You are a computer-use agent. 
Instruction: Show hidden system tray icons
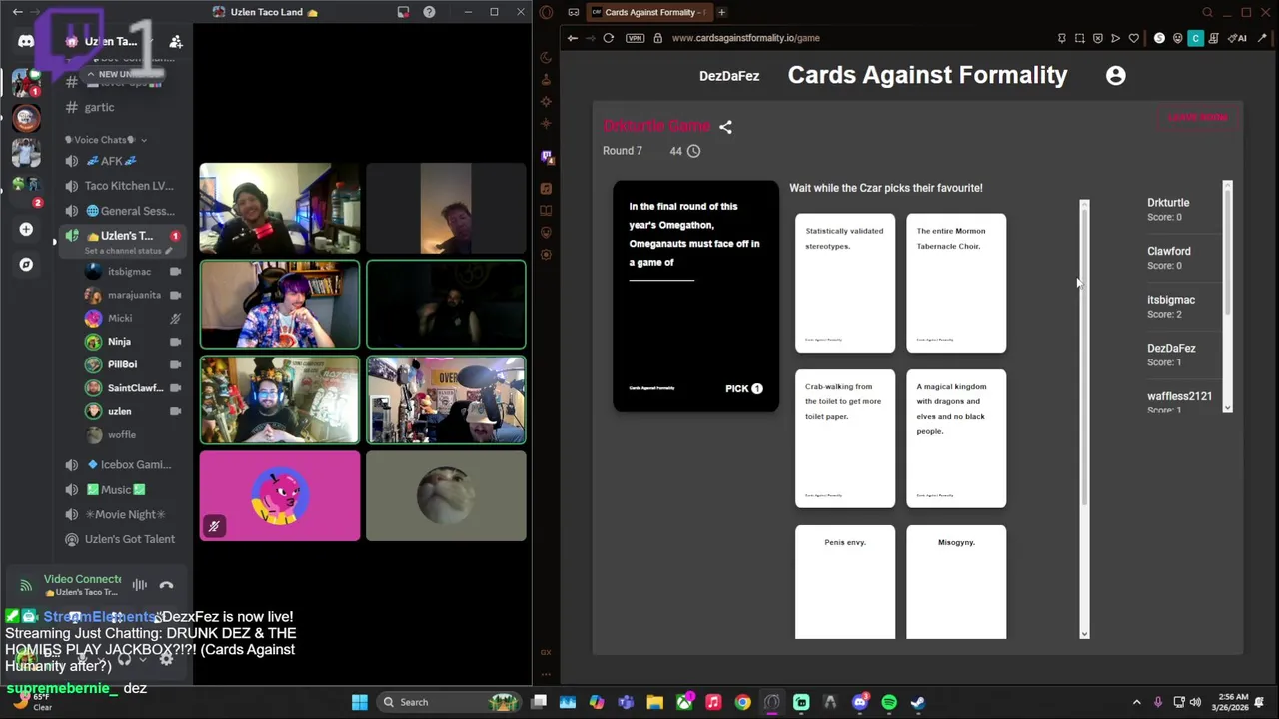pyautogui.click(x=1136, y=702)
